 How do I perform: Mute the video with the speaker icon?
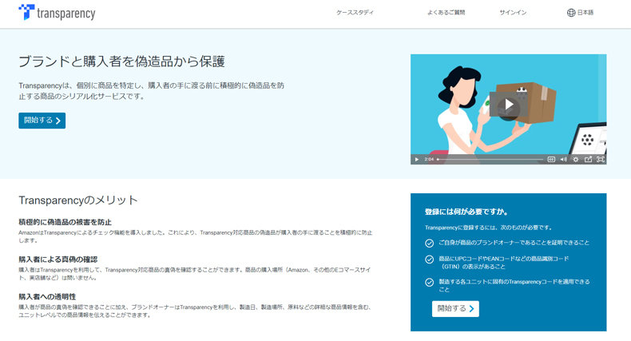(x=563, y=159)
